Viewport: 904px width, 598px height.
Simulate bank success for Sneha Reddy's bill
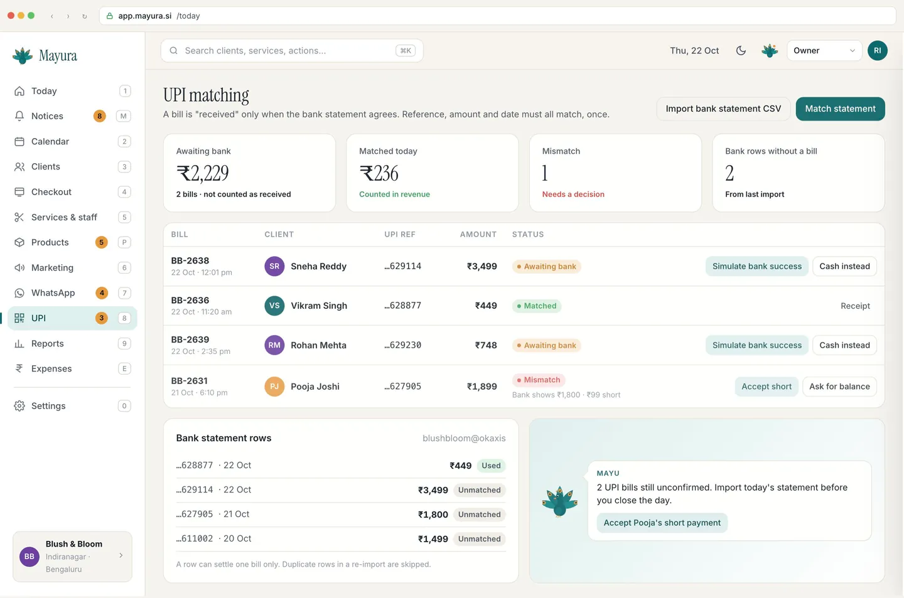click(x=756, y=266)
